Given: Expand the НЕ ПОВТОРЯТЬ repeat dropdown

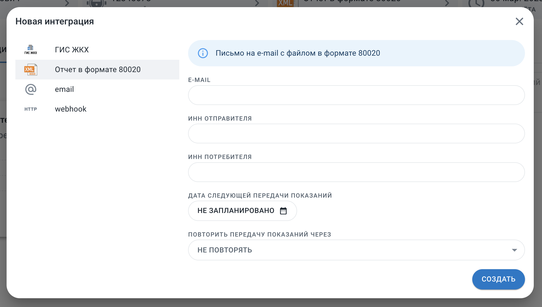Looking at the screenshot, I should coord(356,250).
